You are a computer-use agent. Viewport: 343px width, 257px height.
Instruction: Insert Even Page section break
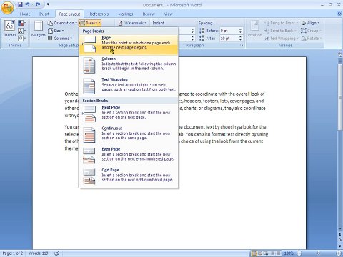(x=129, y=156)
